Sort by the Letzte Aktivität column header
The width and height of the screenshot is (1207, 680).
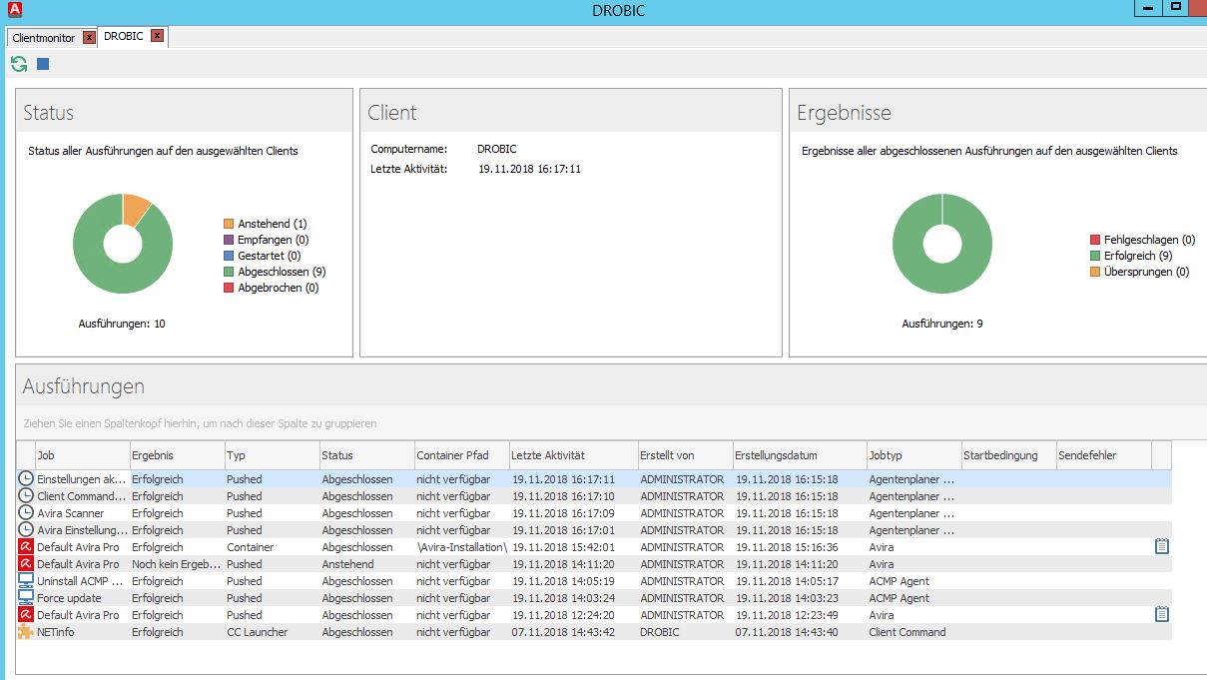(548, 455)
